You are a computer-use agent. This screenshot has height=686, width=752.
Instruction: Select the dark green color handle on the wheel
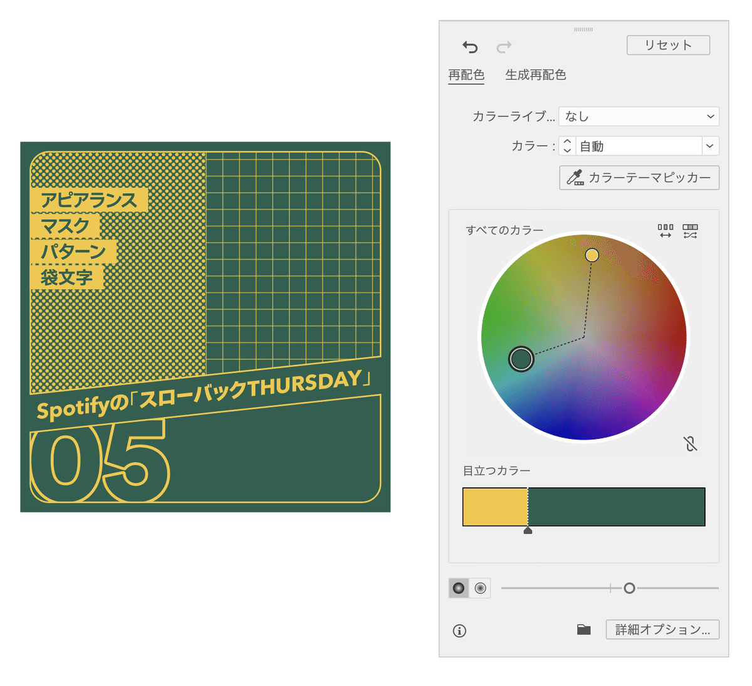pos(521,359)
